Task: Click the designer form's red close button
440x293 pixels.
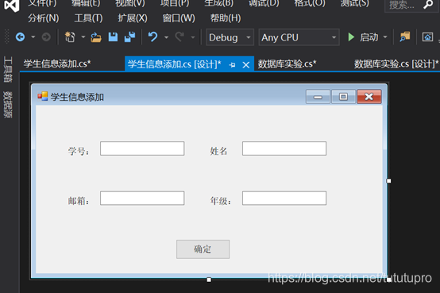Action: tap(369, 97)
